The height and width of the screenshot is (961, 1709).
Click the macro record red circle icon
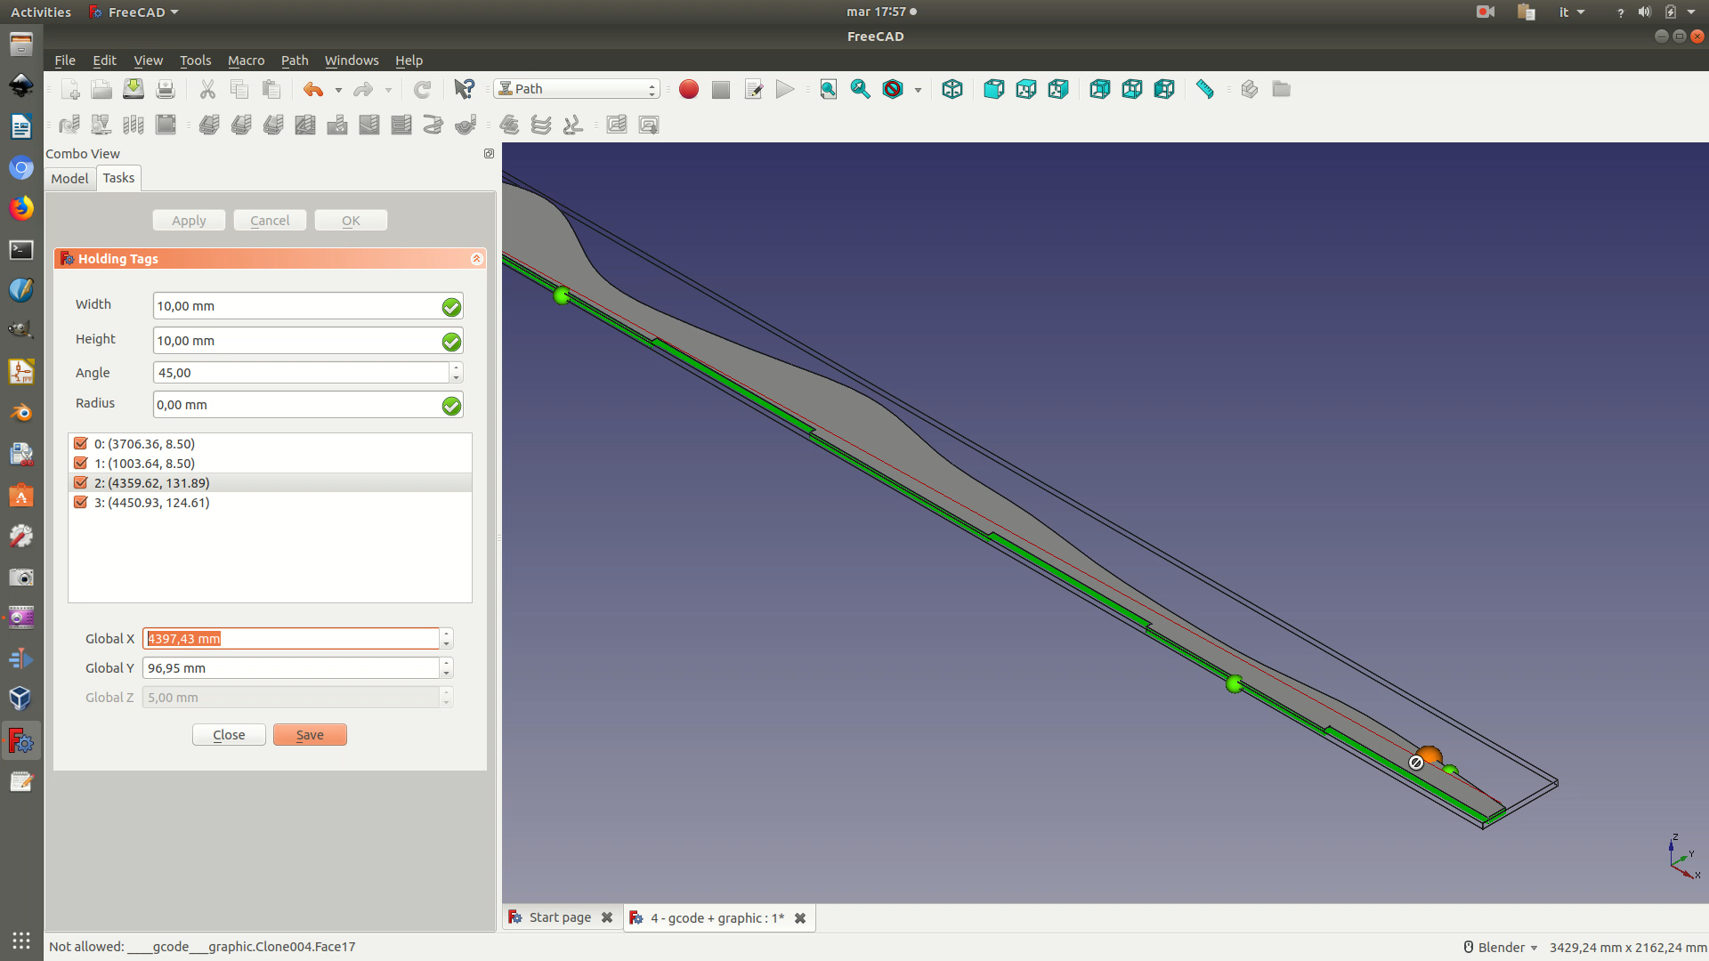point(688,89)
